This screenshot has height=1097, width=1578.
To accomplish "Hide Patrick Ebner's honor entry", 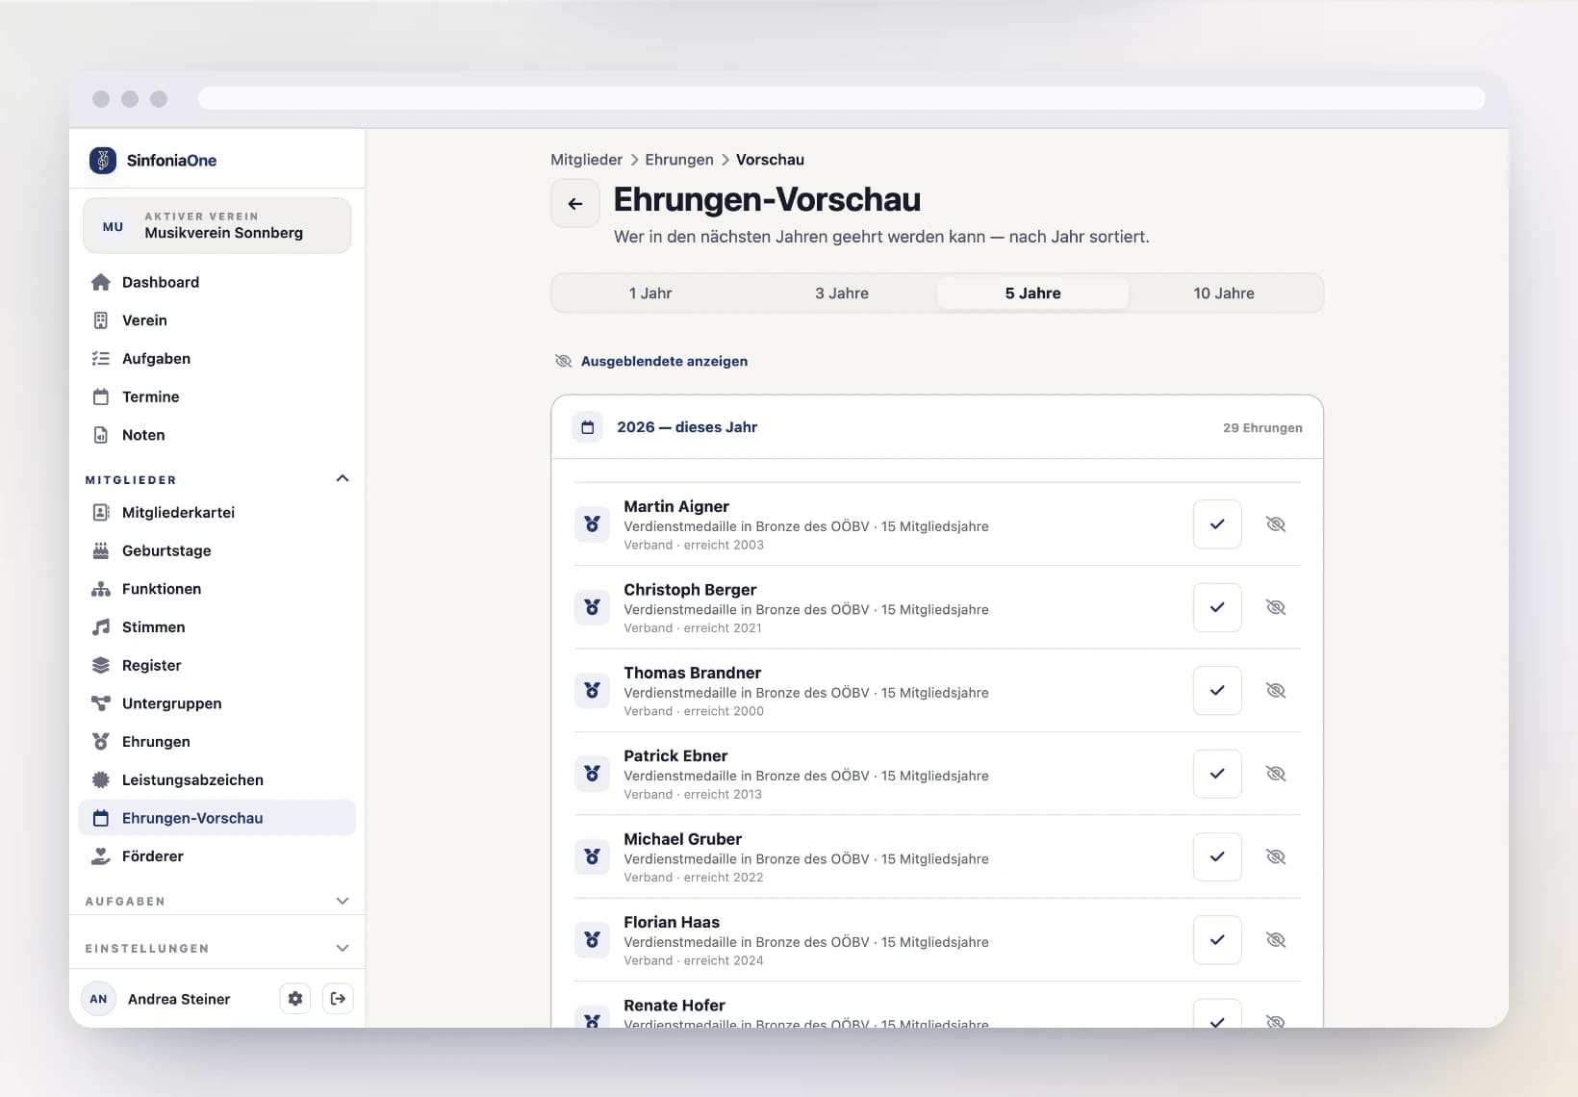I will click(1276, 774).
